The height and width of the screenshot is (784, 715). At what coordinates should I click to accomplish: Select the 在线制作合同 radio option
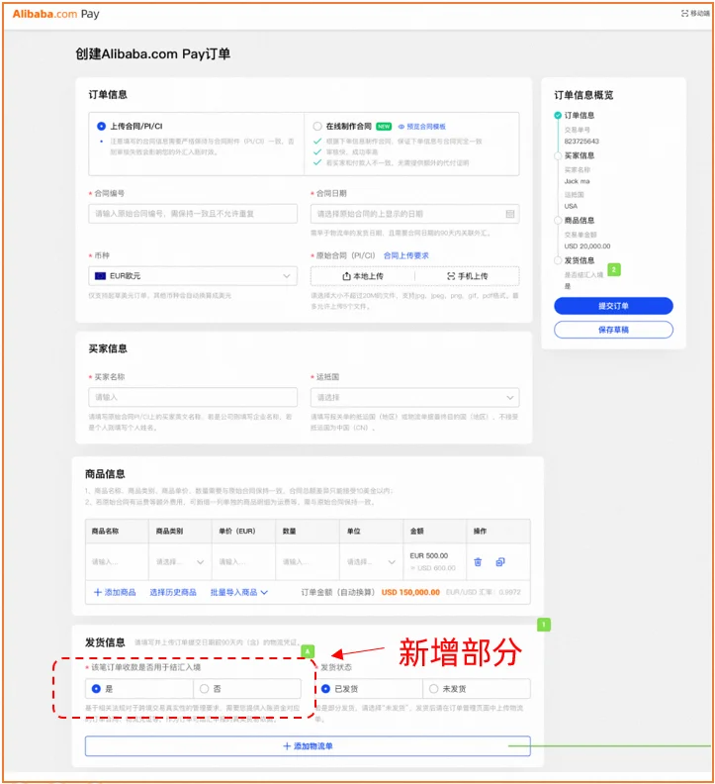tap(317, 126)
